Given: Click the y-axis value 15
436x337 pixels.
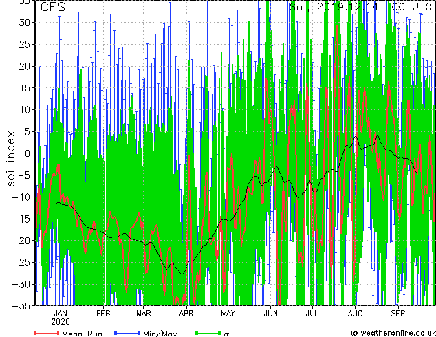Looking at the screenshot, I should coord(25,88).
